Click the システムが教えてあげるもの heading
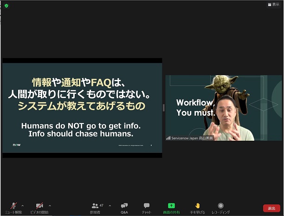 [x=82, y=106]
